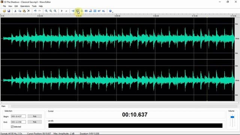Image resolution: width=240 pixels, height=135 pixels.
Task: Click the green plus-shaped toolbar icon
Action: point(82,11)
